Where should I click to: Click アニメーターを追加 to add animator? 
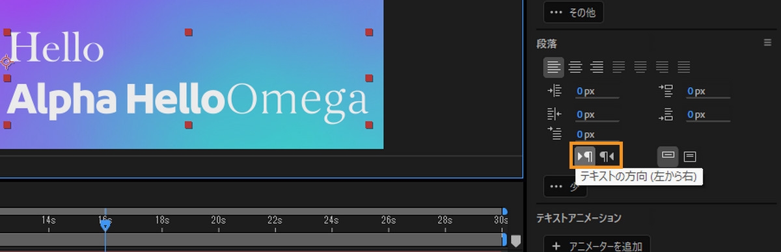[597, 246]
